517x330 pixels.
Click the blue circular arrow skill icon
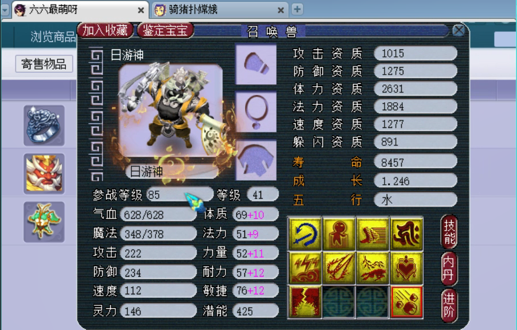(305, 234)
